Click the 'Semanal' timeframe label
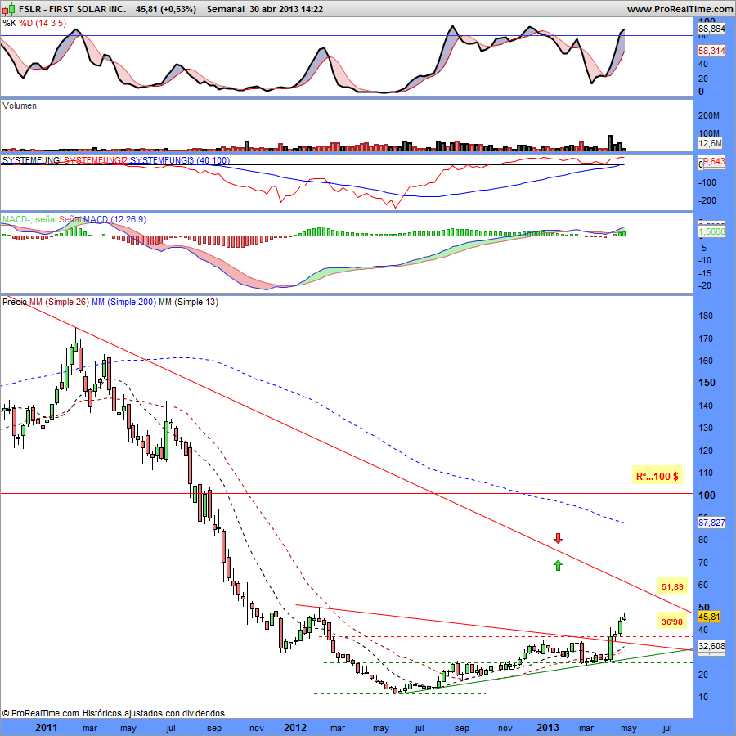The image size is (736, 736). point(226,9)
